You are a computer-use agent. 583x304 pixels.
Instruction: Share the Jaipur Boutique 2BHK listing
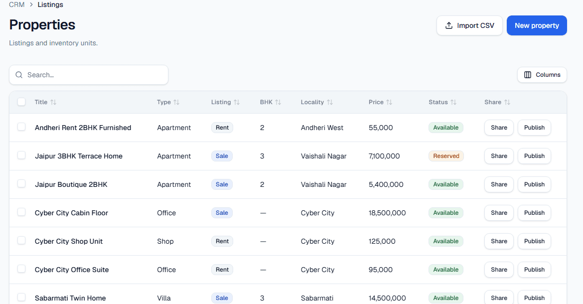tap(499, 184)
